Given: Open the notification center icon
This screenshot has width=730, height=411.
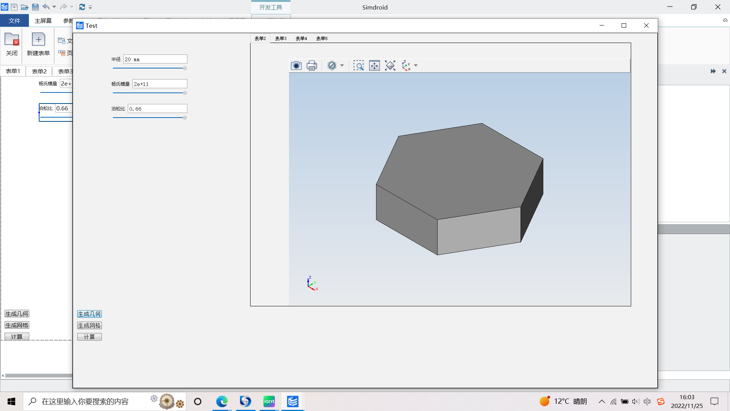Looking at the screenshot, I should tap(715, 401).
